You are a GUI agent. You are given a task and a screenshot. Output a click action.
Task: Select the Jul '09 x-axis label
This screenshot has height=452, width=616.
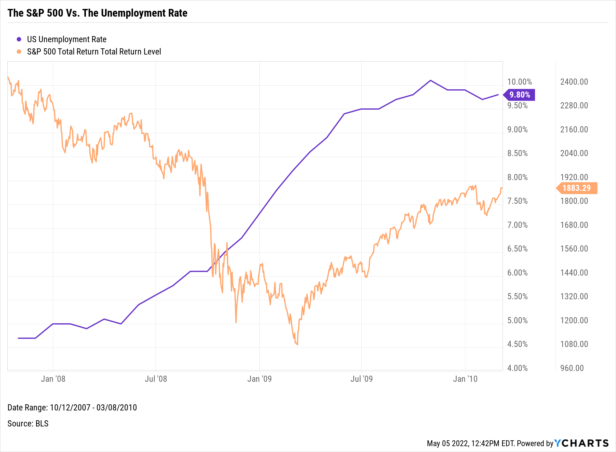[362, 379]
